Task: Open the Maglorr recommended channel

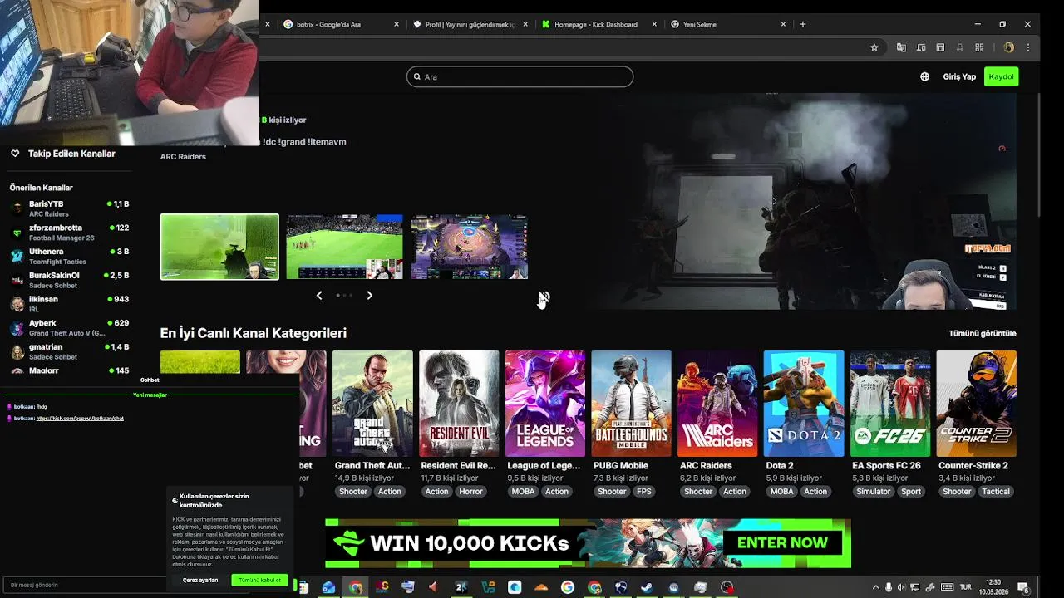Action: (x=69, y=370)
